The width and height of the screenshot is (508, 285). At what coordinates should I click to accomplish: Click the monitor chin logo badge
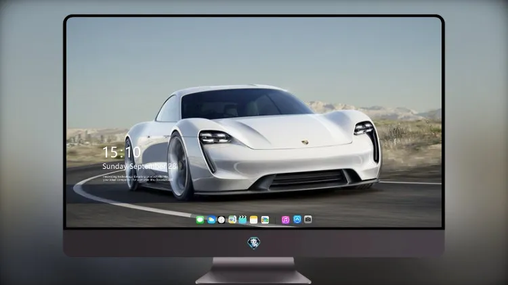pos(254,243)
